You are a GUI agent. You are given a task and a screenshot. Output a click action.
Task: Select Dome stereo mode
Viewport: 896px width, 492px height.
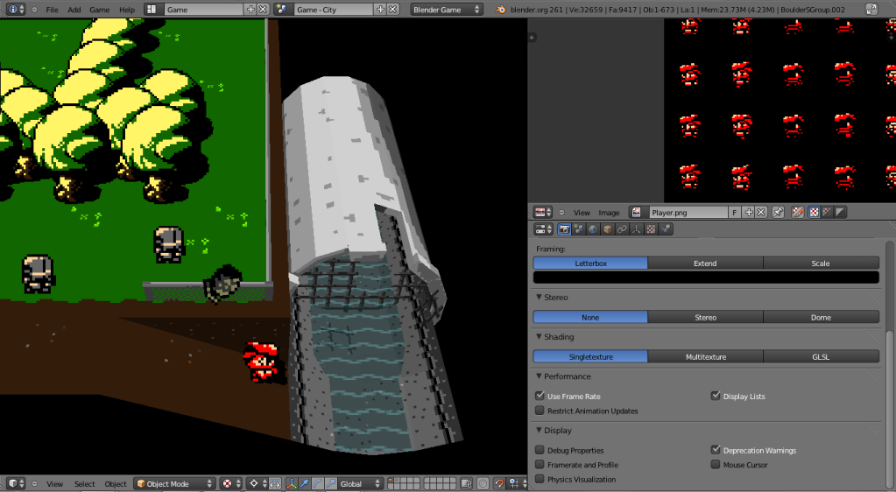(x=821, y=318)
